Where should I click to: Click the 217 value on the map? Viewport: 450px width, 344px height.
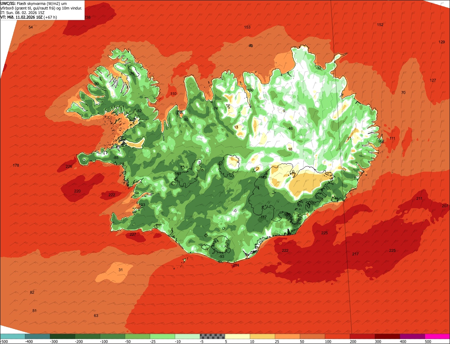[355, 254]
